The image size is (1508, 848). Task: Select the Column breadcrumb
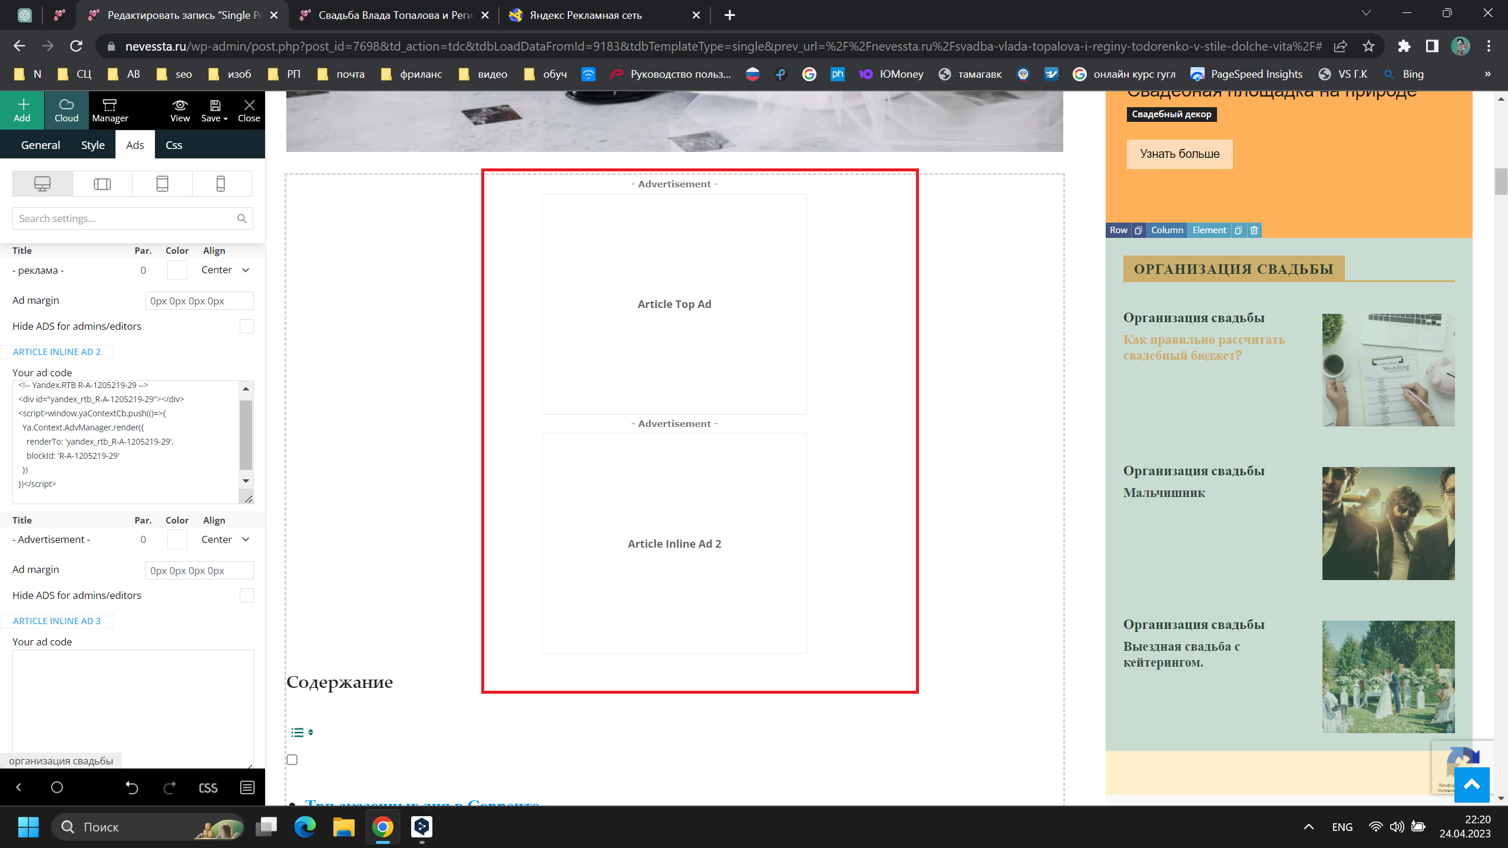1167,230
